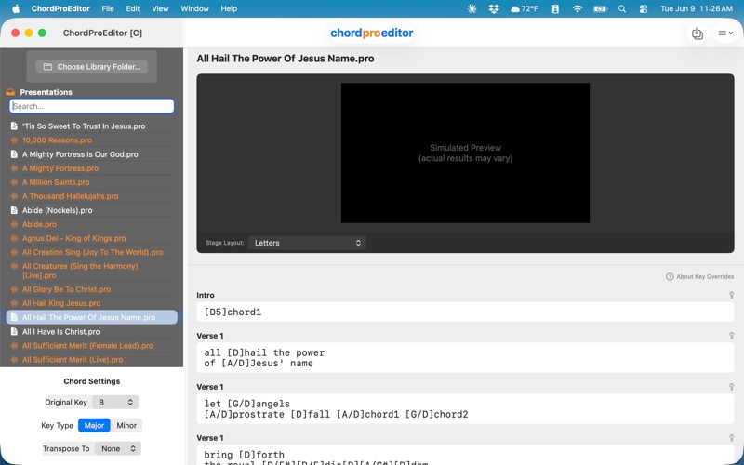Open the hamburger menu dropdown in toolbar
This screenshot has width=744, height=465.
coord(725,33)
